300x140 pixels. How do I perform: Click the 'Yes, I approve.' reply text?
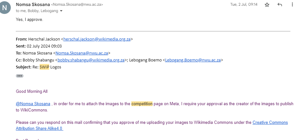(x=29, y=20)
